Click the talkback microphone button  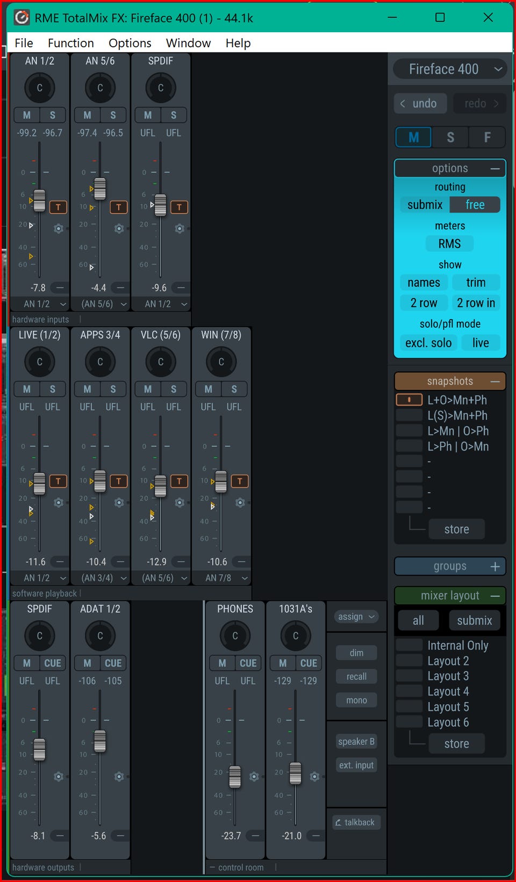click(x=356, y=822)
